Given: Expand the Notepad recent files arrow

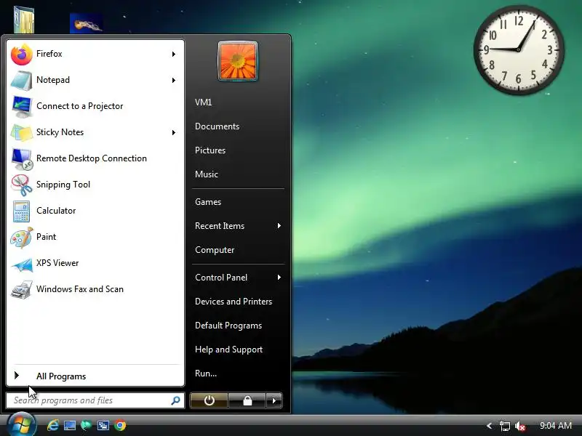Looking at the screenshot, I should click(174, 80).
